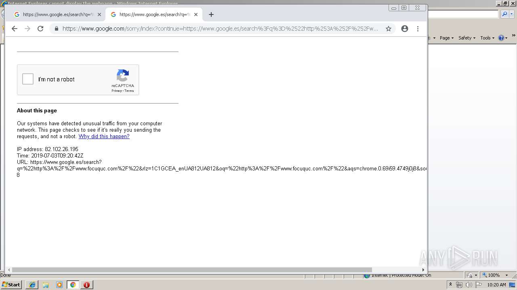Click the 10:20 AM system clock

point(496,285)
